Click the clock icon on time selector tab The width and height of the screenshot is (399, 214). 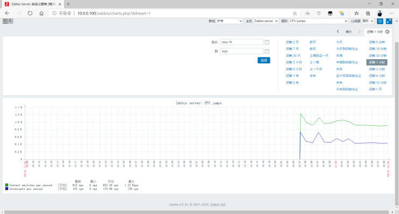click(387, 32)
